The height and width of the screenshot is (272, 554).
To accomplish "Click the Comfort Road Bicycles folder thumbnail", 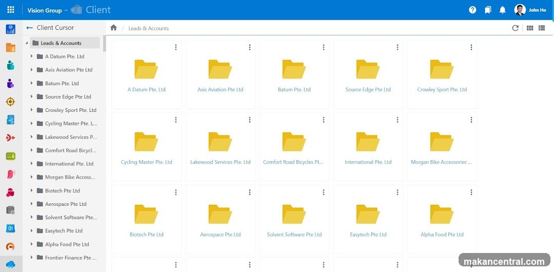I will pos(294,142).
